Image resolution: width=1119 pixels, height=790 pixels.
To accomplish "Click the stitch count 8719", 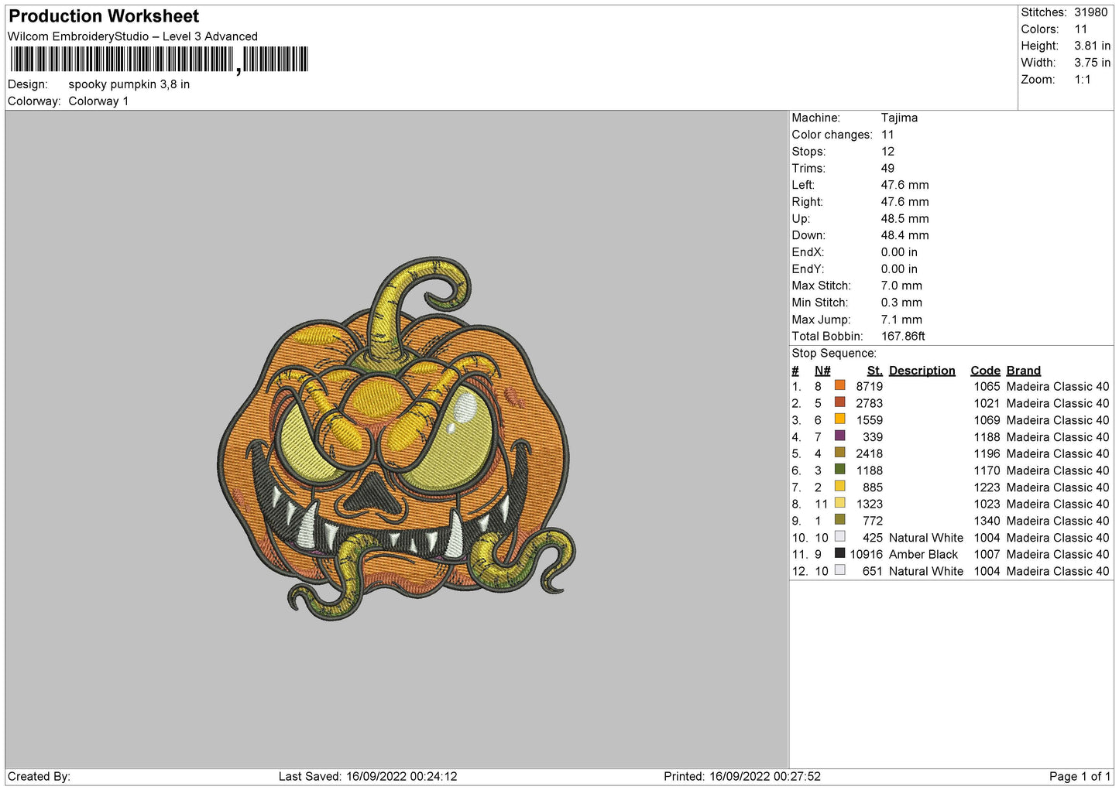I will click(870, 387).
